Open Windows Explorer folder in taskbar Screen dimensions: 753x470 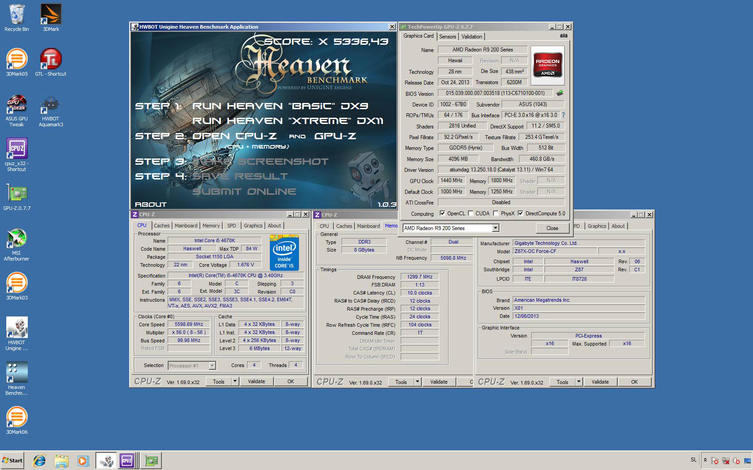tap(61, 460)
